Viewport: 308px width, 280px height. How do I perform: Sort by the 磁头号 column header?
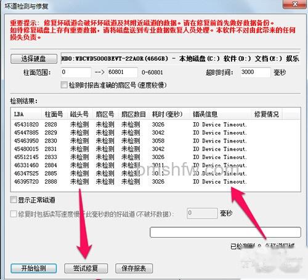click(x=80, y=114)
